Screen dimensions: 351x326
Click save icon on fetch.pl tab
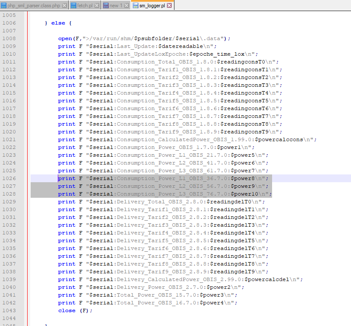[73, 6]
